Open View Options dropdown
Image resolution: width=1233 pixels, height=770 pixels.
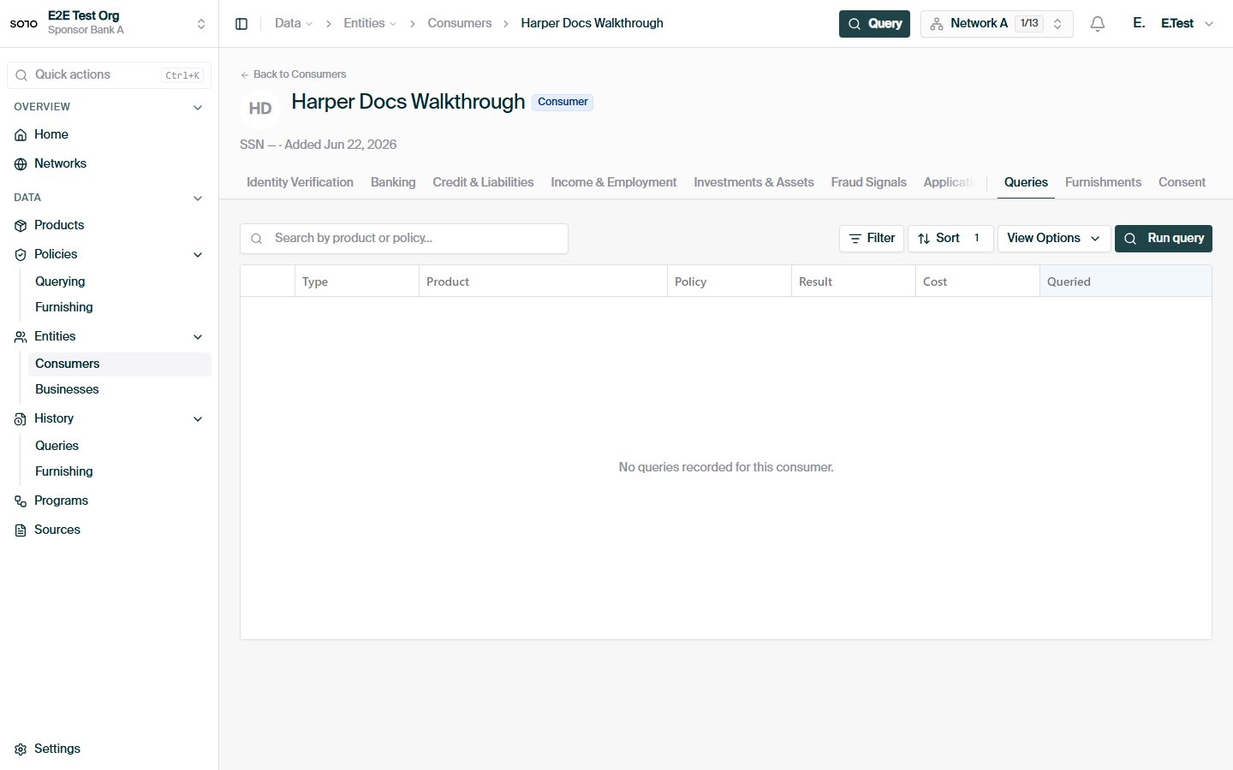coord(1054,239)
